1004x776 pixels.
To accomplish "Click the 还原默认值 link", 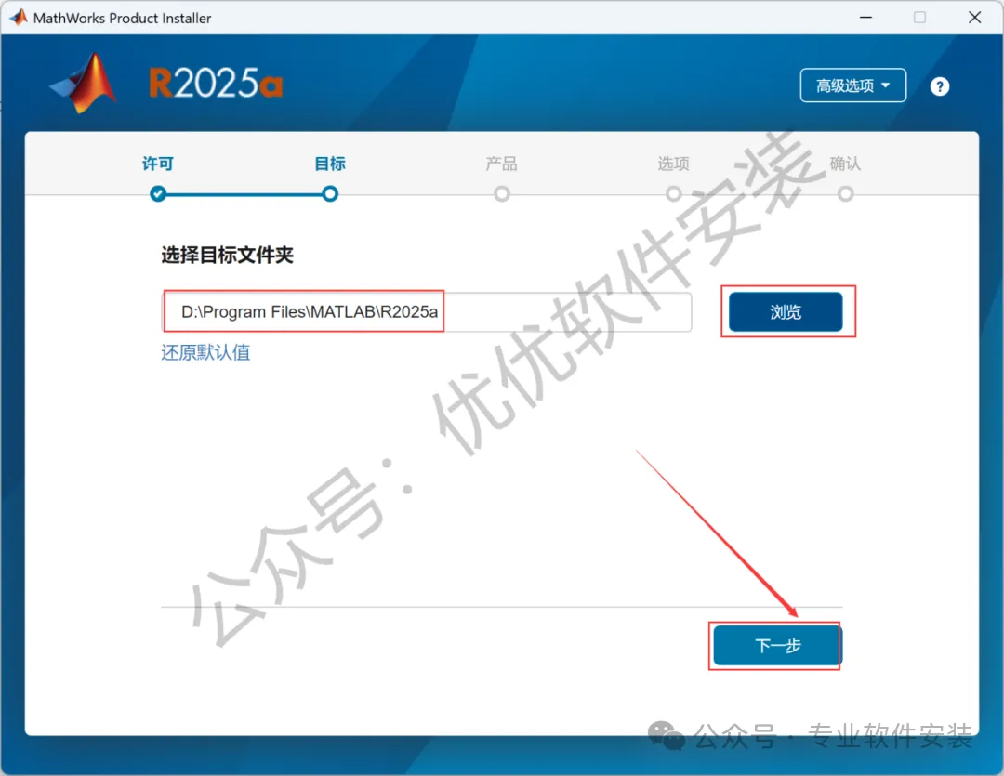I will click(x=205, y=353).
